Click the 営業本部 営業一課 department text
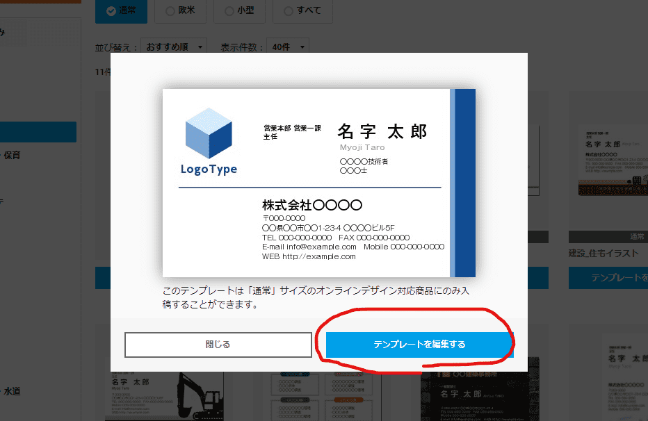648x421 pixels. coord(292,129)
